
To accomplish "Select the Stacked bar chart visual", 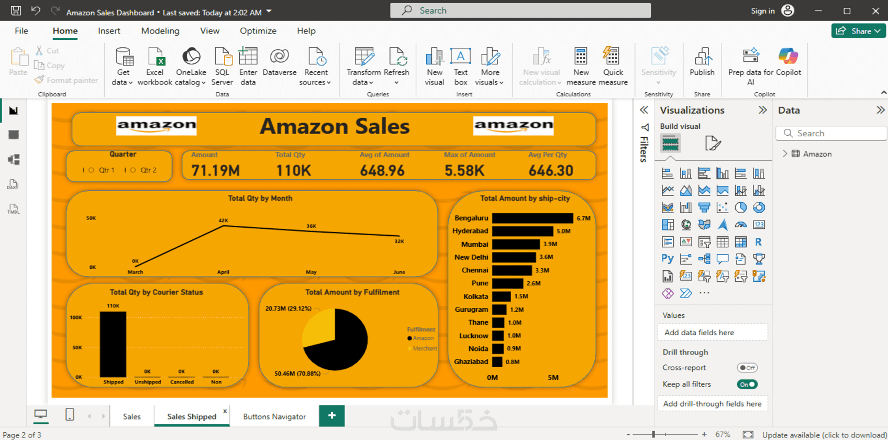I will pyautogui.click(x=668, y=173).
